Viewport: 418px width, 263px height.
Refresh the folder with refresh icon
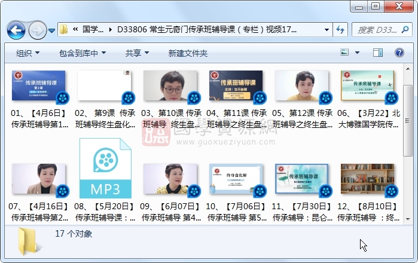340,29
